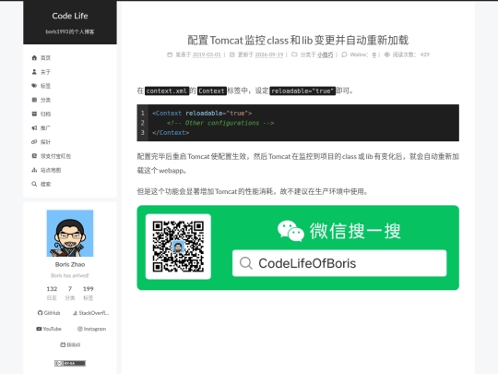Open the CC BY-SA license badge
The image size is (498, 374).
click(70, 363)
